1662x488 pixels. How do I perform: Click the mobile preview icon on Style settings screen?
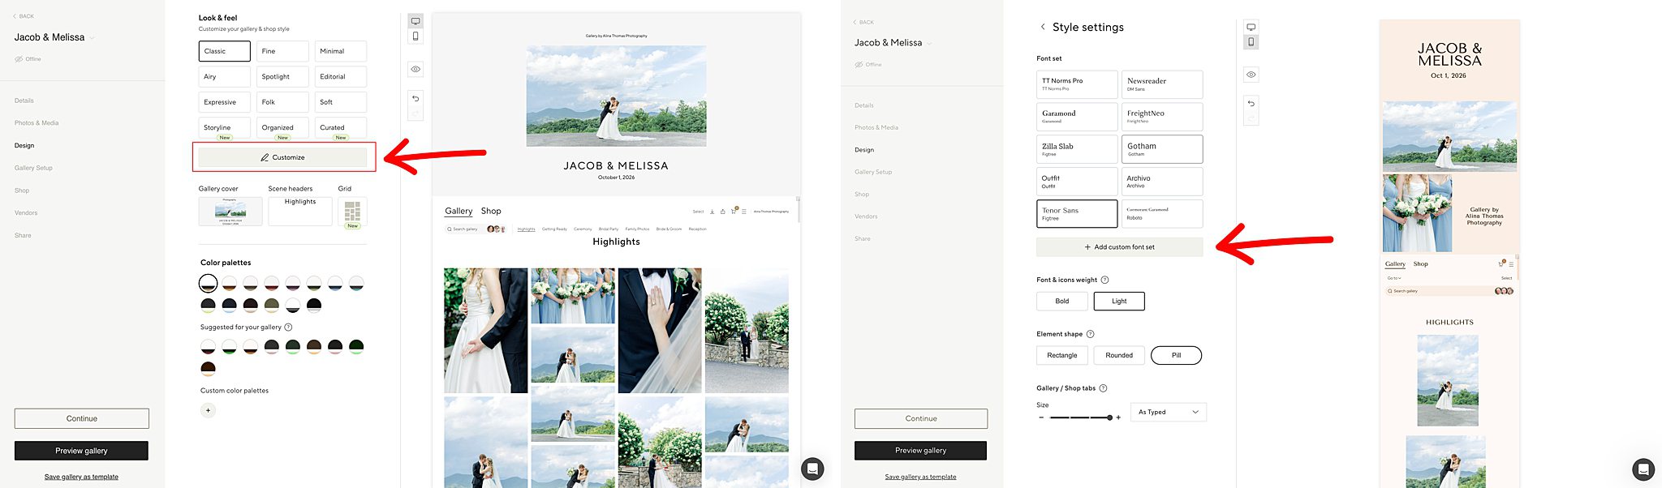click(x=1251, y=42)
